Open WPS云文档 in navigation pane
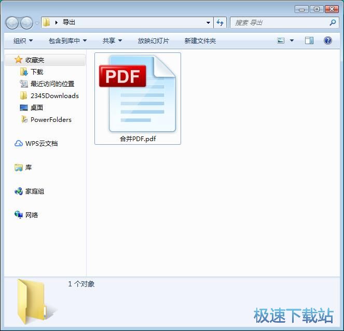 (x=42, y=144)
